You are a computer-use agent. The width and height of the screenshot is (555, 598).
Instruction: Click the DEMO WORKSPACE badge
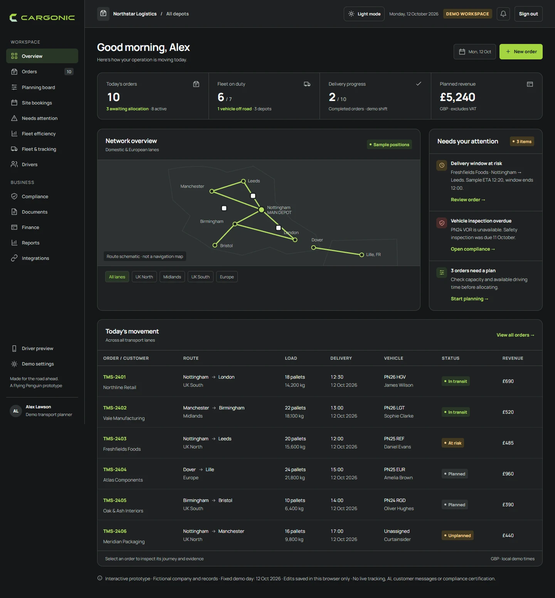[x=468, y=14]
